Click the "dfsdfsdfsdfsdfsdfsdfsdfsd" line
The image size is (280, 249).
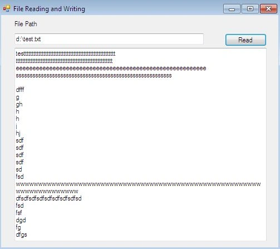point(48,198)
